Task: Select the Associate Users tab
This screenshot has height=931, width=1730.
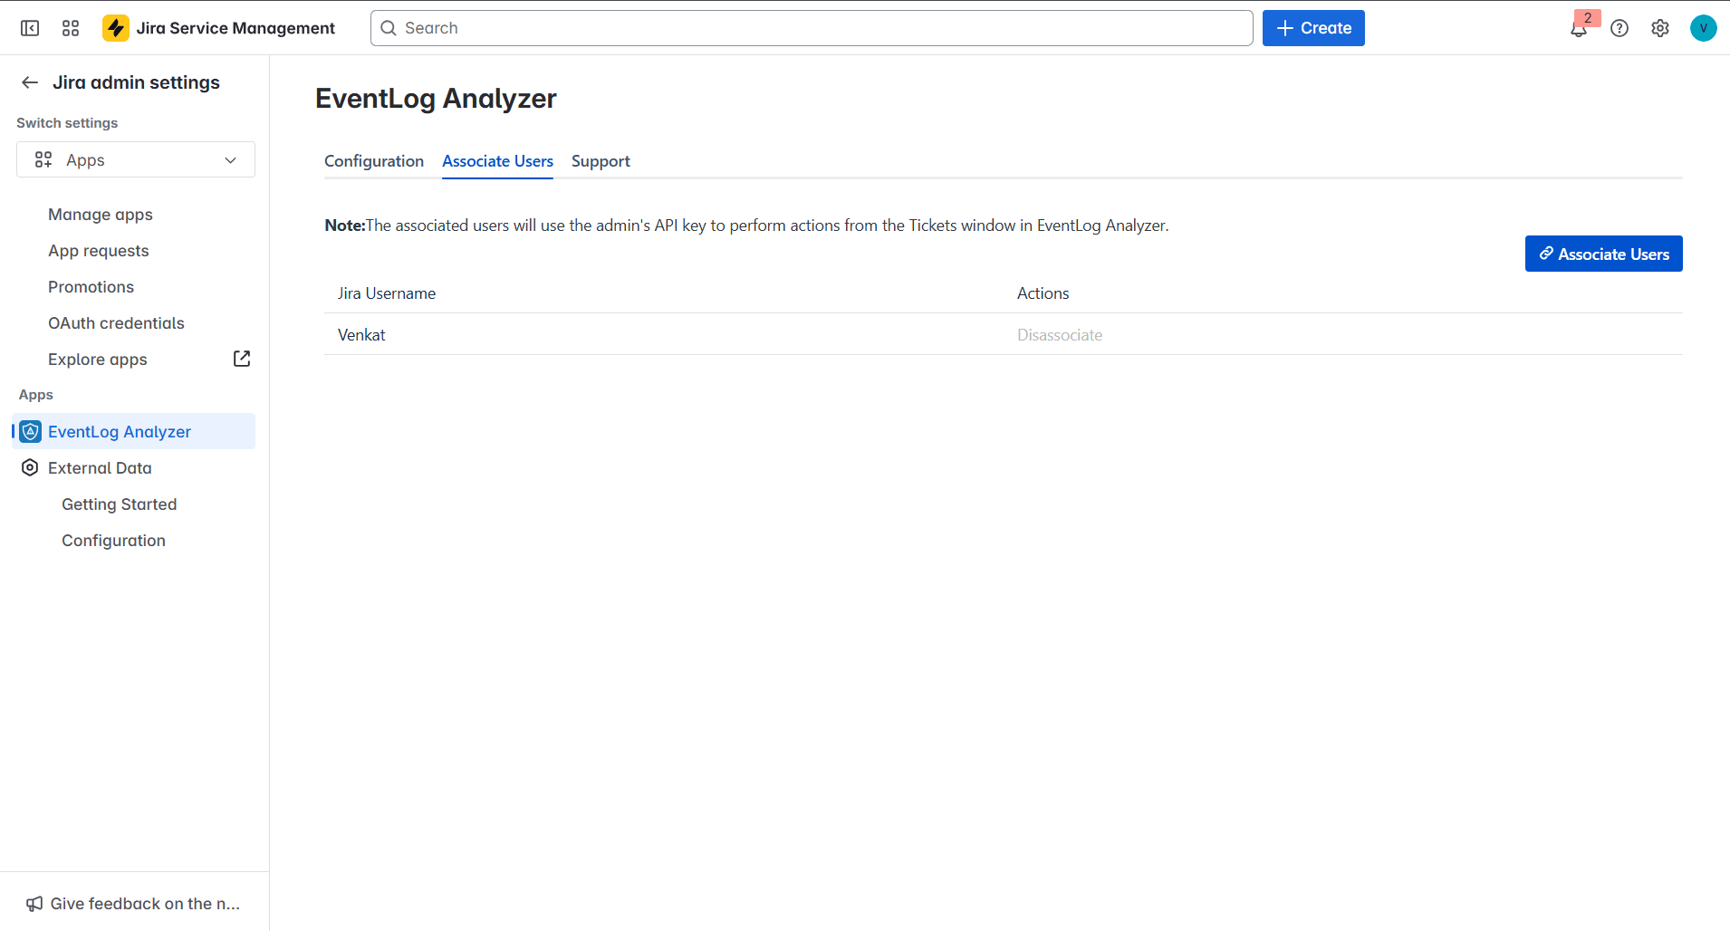Action: pos(497,161)
